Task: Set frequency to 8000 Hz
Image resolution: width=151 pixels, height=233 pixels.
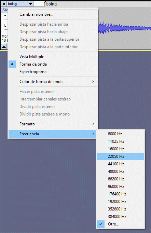Action: point(120,134)
